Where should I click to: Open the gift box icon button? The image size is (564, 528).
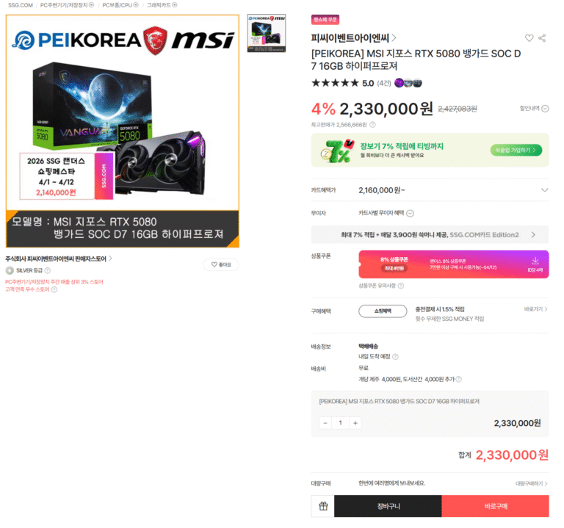point(323,506)
